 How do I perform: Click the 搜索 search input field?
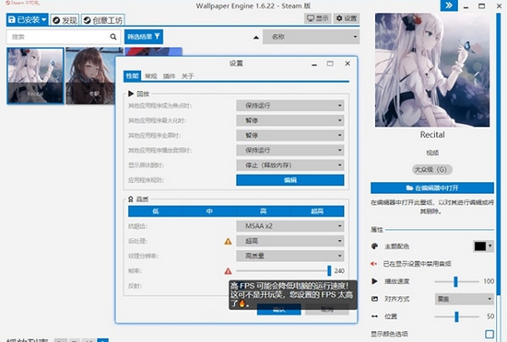point(63,37)
